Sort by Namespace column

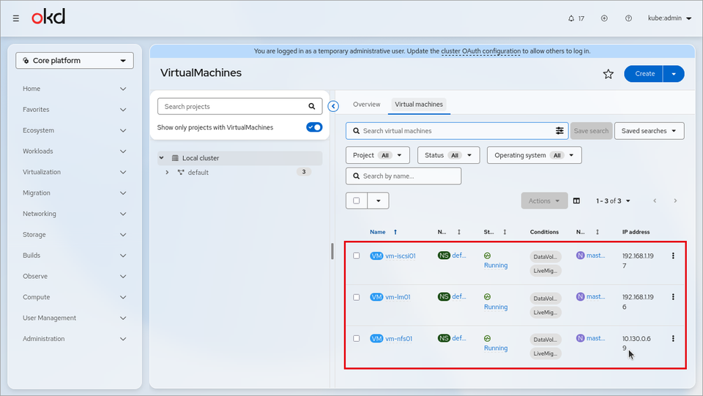[x=458, y=232]
